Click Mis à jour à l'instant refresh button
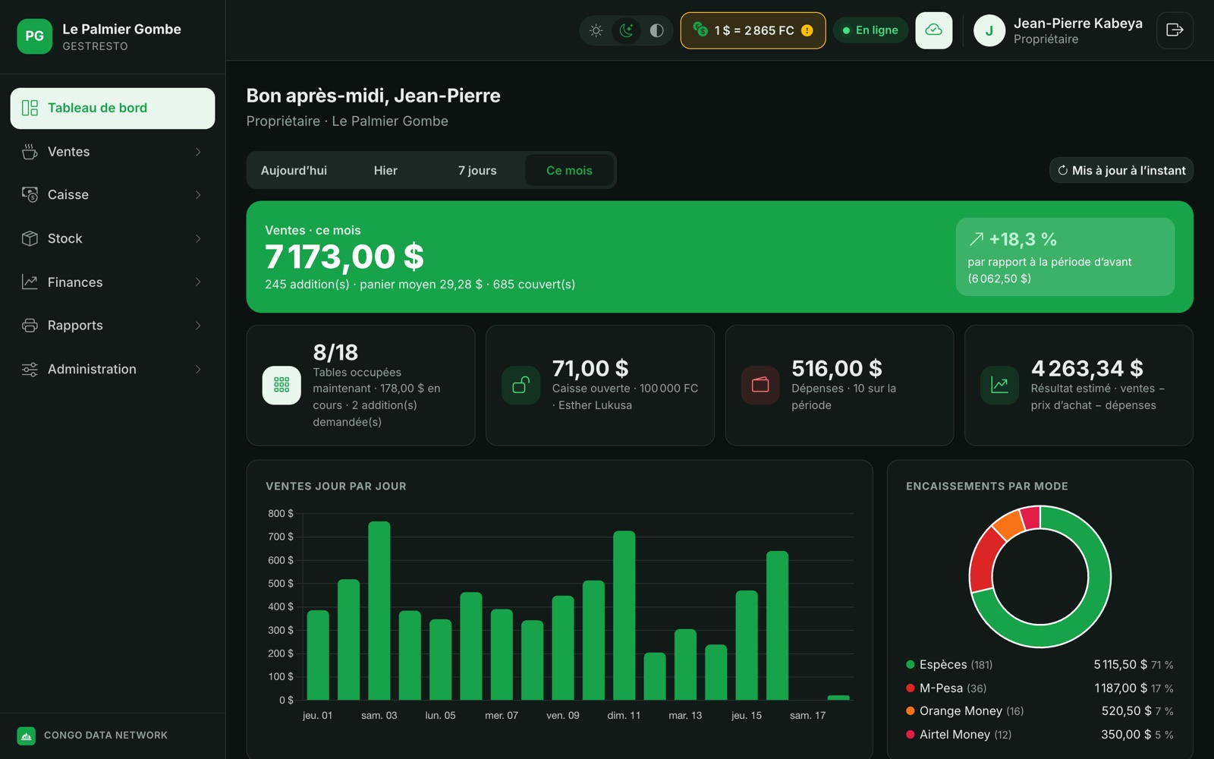 click(x=1121, y=170)
